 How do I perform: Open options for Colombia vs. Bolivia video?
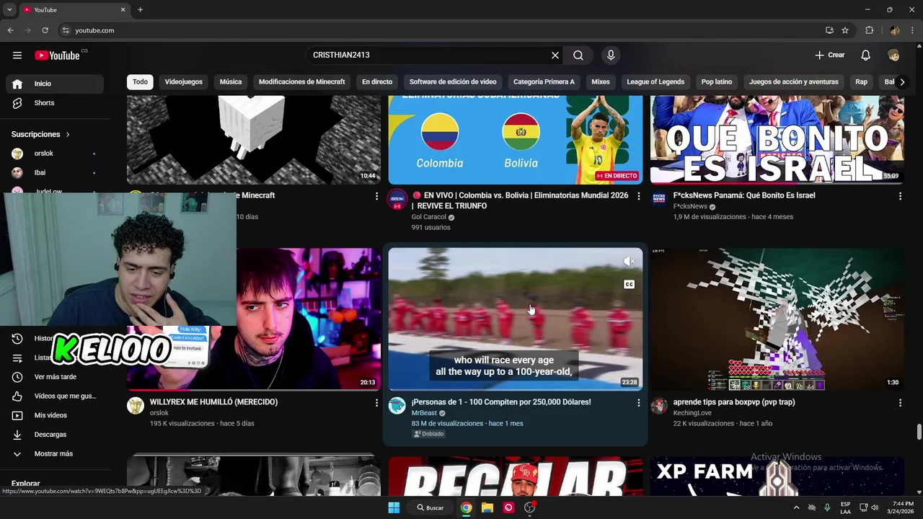(638, 196)
